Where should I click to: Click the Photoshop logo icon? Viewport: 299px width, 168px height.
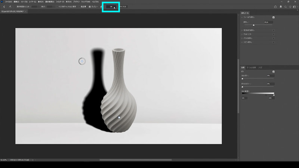click(2, 2)
